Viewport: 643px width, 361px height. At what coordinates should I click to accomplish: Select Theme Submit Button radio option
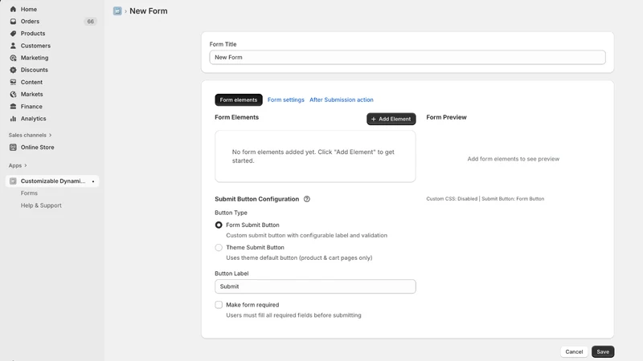pyautogui.click(x=219, y=247)
